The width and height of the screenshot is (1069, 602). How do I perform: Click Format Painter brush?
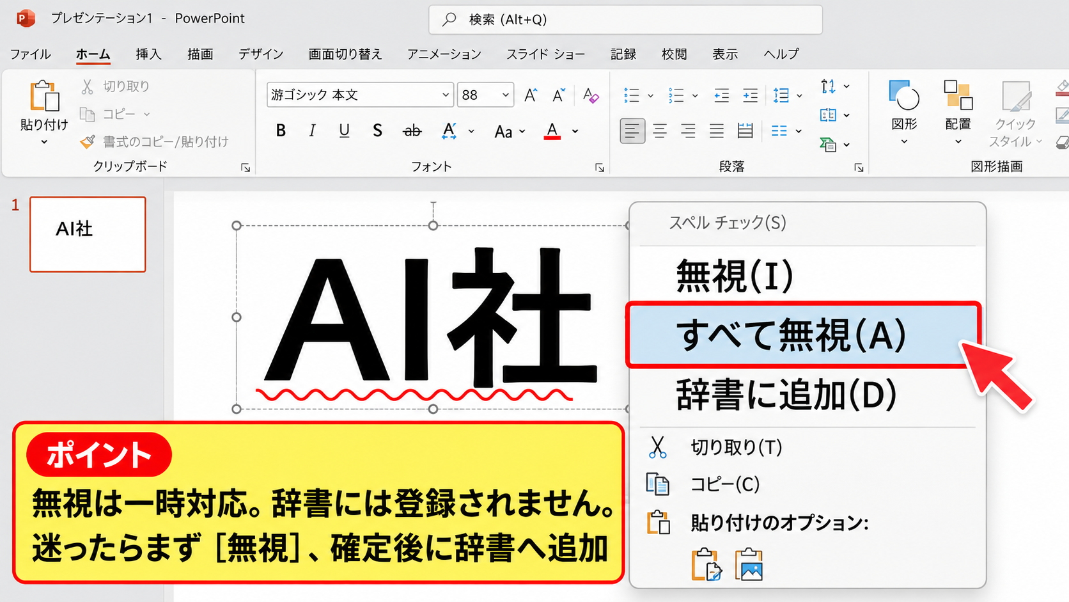pos(88,141)
